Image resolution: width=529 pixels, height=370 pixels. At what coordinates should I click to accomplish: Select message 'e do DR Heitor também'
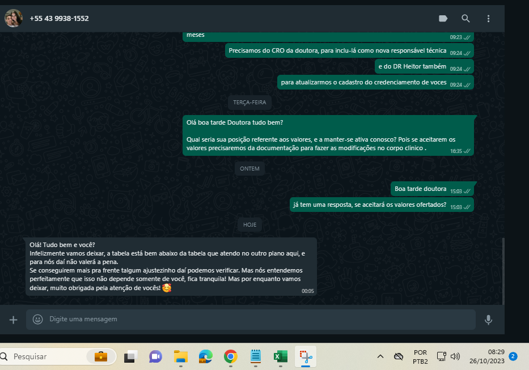click(x=424, y=66)
